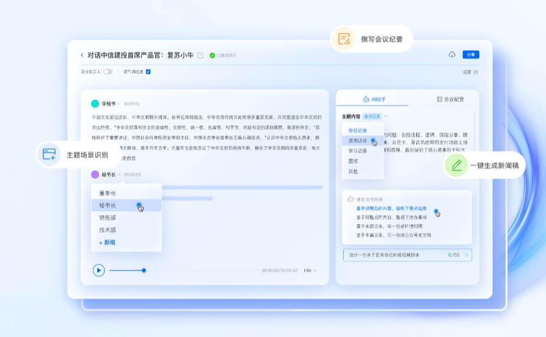Switch to the AI助手 tab

(374, 99)
